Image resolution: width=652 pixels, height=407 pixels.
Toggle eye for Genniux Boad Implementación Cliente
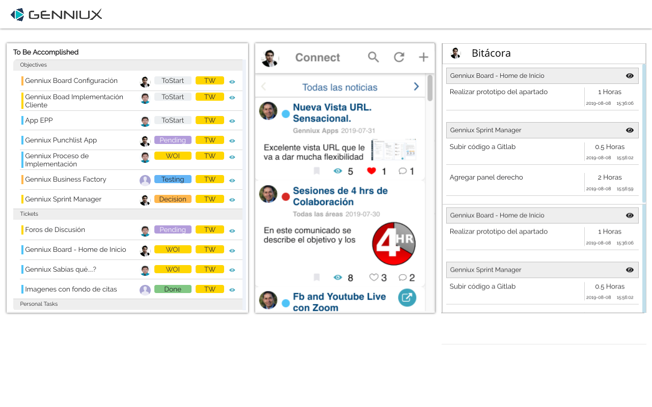coord(232,98)
